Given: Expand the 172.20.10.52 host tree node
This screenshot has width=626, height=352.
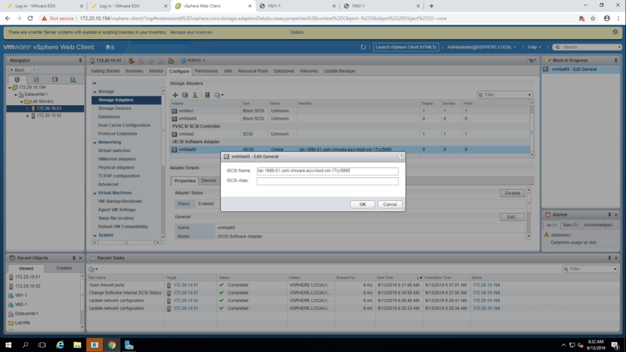Looking at the screenshot, I should (x=28, y=116).
